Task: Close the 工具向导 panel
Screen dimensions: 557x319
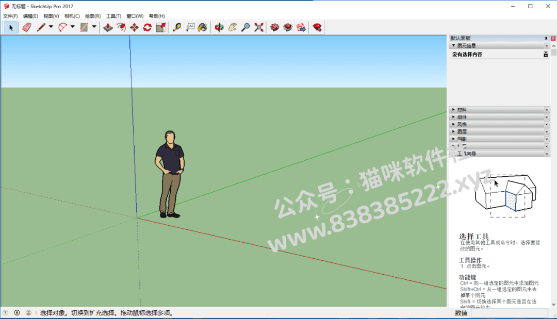Action: [547, 154]
